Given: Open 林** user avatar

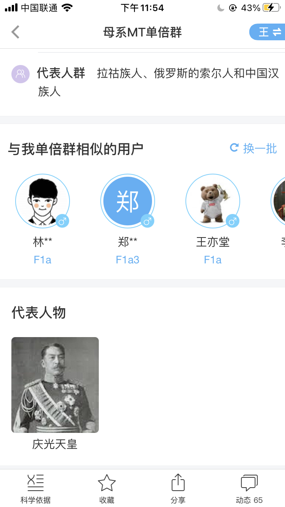Looking at the screenshot, I should click(43, 201).
